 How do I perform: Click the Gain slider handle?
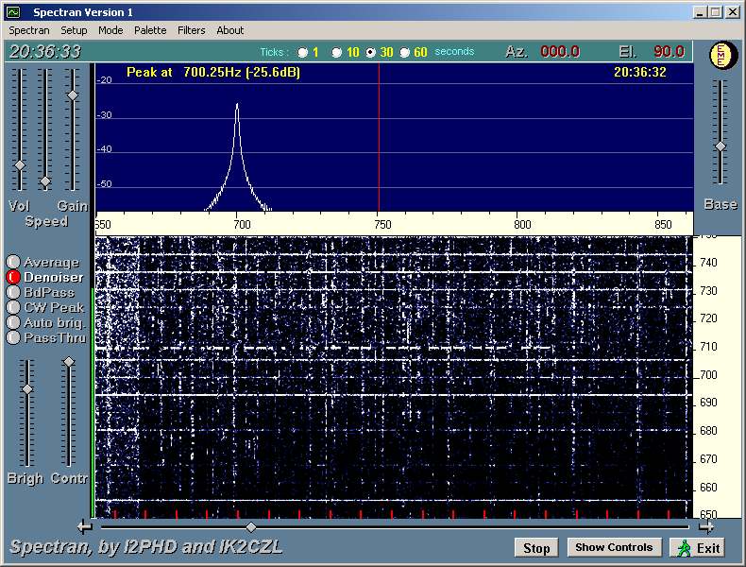click(73, 95)
